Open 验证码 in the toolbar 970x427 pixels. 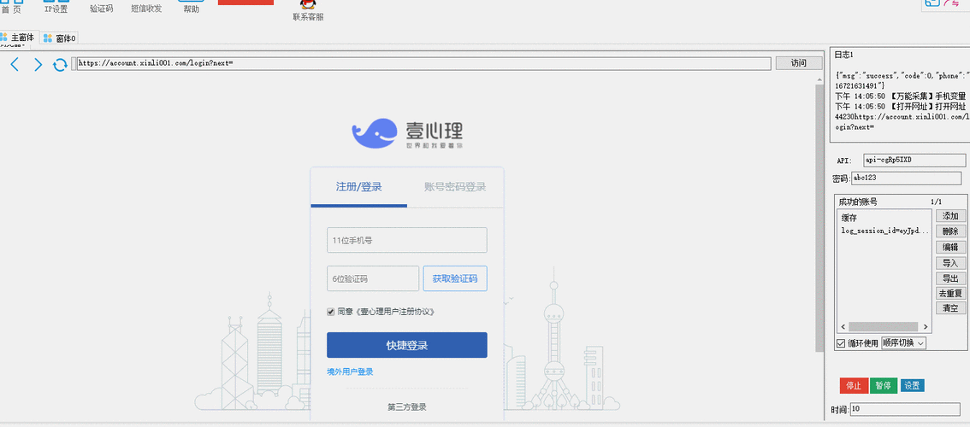pyautogui.click(x=102, y=9)
